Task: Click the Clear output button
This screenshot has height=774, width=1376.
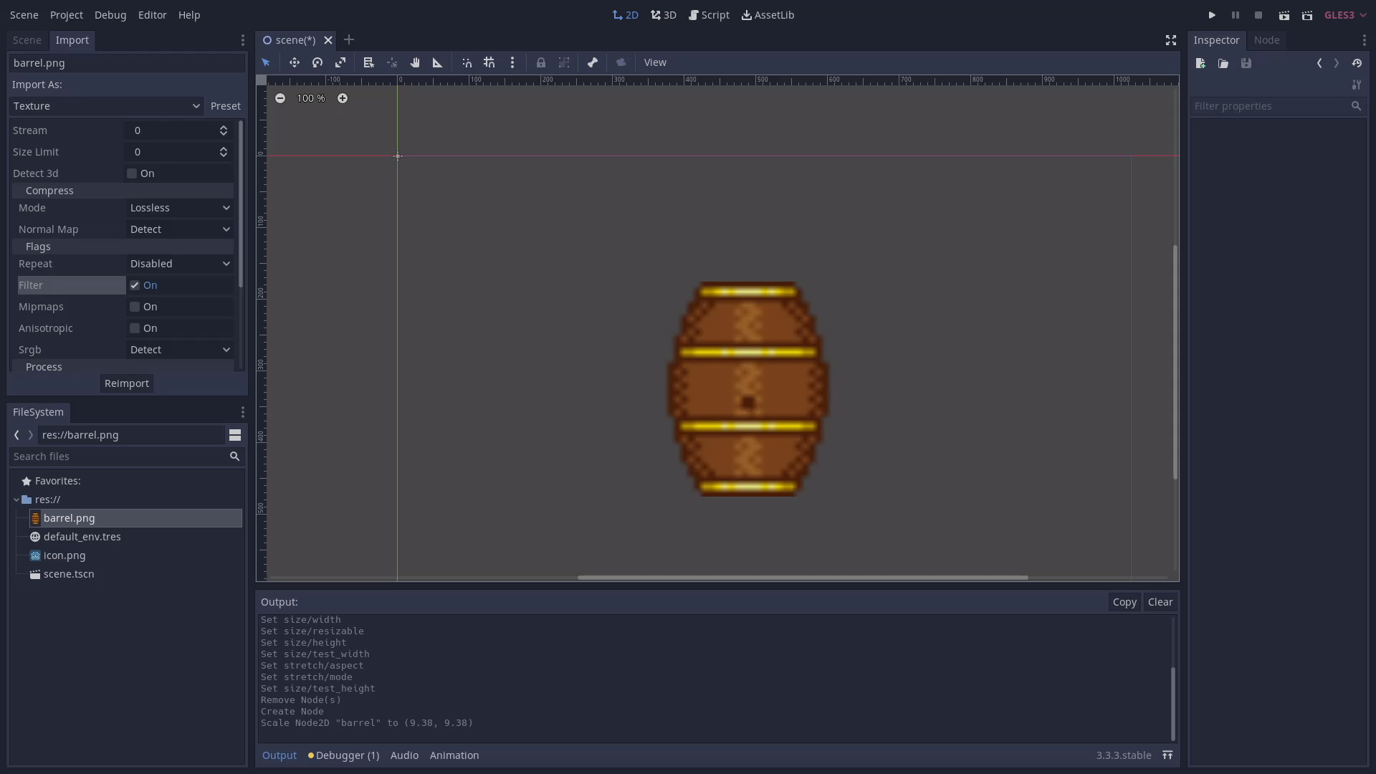Action: click(x=1160, y=602)
